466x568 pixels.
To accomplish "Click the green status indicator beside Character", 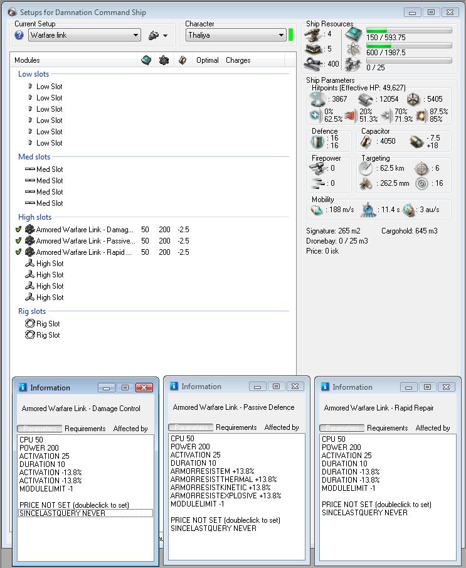I will click(290, 35).
